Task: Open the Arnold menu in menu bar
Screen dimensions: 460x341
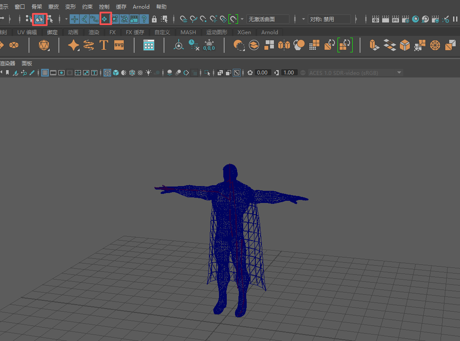Action: tap(141, 7)
